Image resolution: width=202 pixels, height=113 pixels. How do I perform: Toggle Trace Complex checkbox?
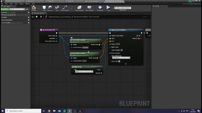coord(122,50)
